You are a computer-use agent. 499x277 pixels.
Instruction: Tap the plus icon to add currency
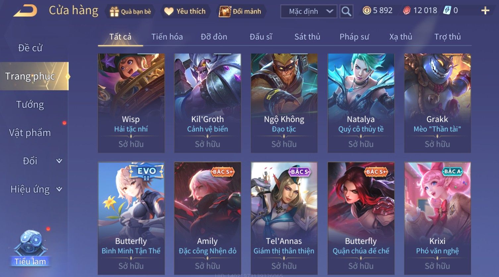coord(485,11)
